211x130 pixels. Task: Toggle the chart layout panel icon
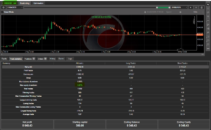click(202, 7)
